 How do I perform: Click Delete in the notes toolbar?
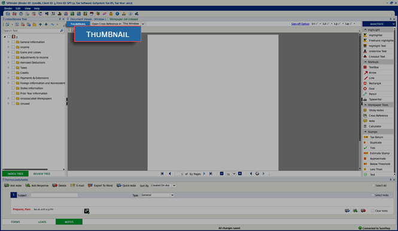click(59, 186)
